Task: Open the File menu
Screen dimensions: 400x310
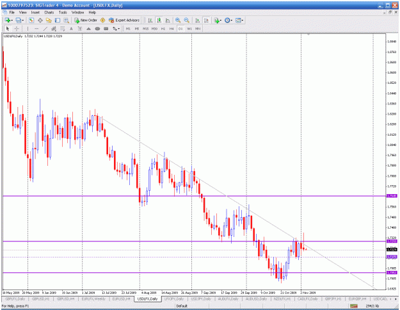Action: (x=12, y=12)
